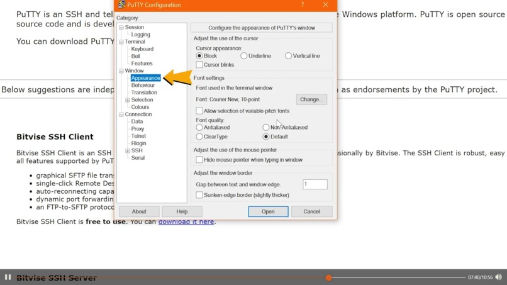Enable hide mouse pointer when typing
Viewport: 507px width, 285px height.
199,160
